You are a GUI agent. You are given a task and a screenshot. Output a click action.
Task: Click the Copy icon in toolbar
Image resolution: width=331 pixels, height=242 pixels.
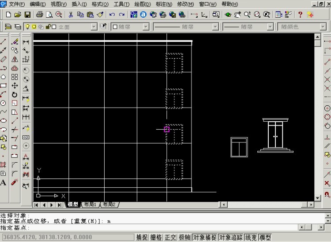point(80,15)
